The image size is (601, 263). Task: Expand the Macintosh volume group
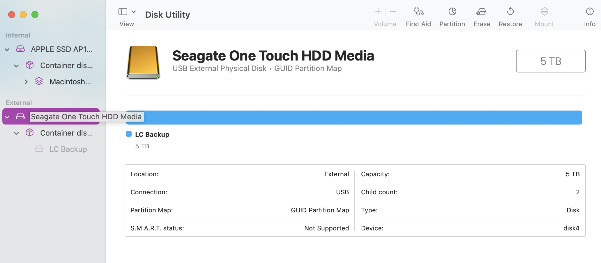(x=26, y=82)
